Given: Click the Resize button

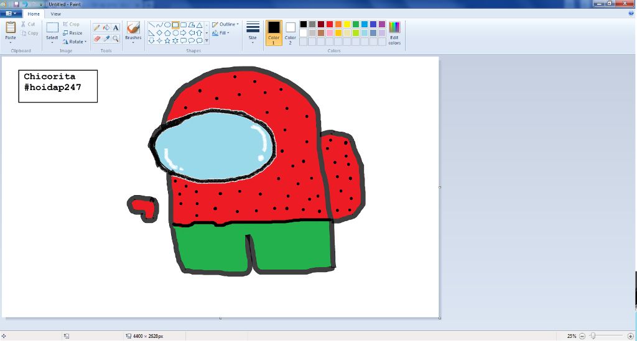Looking at the screenshot, I should [x=73, y=34].
